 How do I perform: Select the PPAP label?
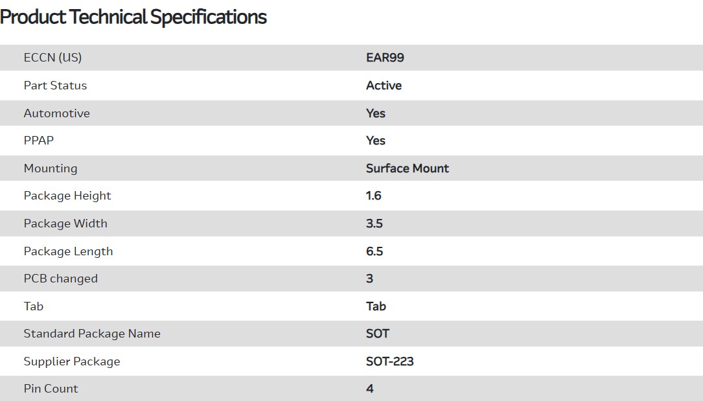point(38,141)
